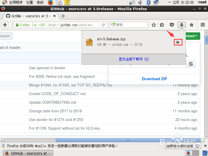208x156 pixels.
Task: Switch to Firefox workspace icon in bottom panel
Action: click(x=188, y=153)
